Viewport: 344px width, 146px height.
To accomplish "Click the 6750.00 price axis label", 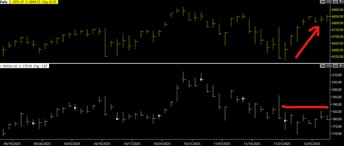I will pyautogui.click(x=337, y=30).
